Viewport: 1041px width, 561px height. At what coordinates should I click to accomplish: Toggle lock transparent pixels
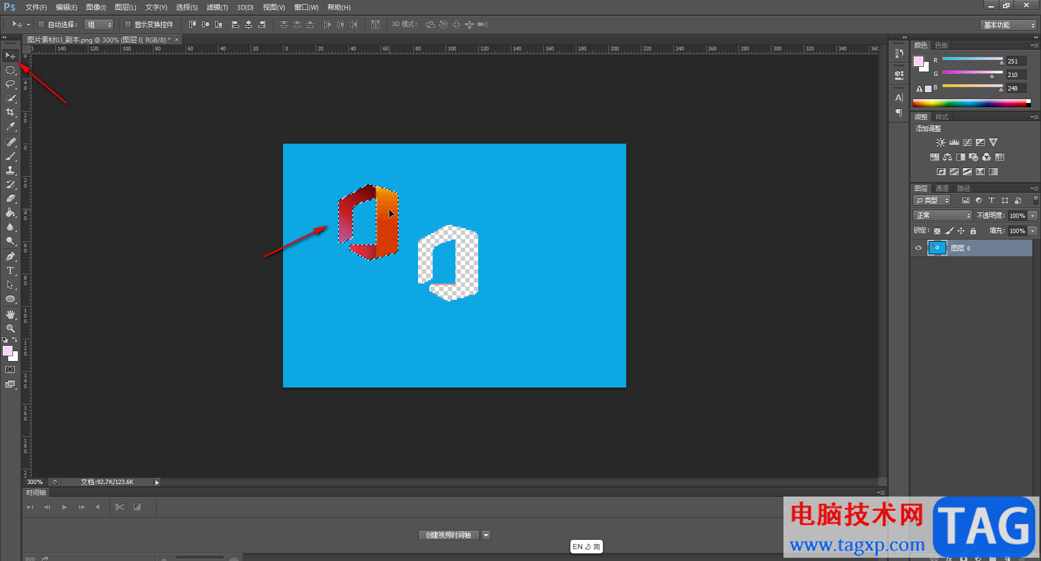pyautogui.click(x=937, y=231)
